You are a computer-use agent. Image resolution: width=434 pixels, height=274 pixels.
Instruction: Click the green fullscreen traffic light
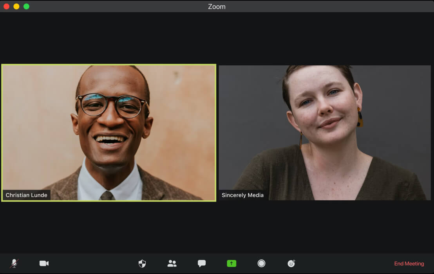pos(26,6)
